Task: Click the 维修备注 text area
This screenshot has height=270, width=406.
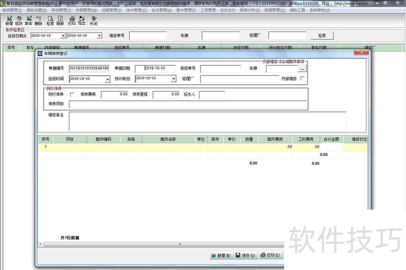Action: point(207,121)
